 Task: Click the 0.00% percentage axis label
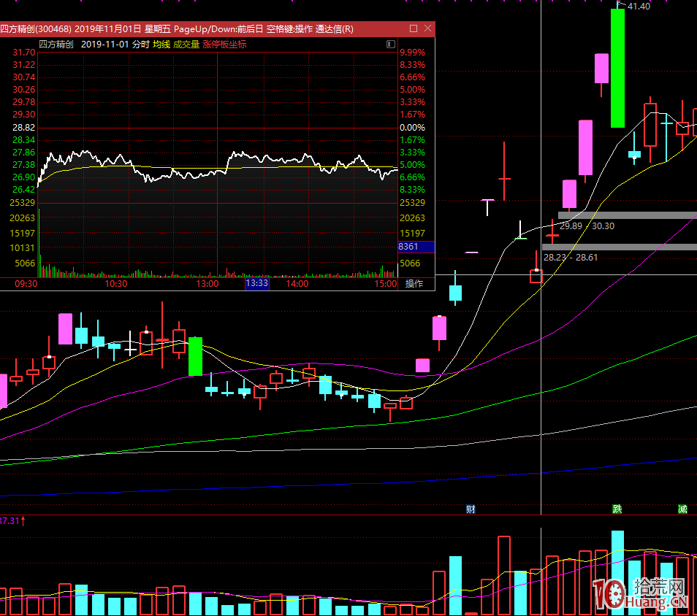pyautogui.click(x=413, y=128)
